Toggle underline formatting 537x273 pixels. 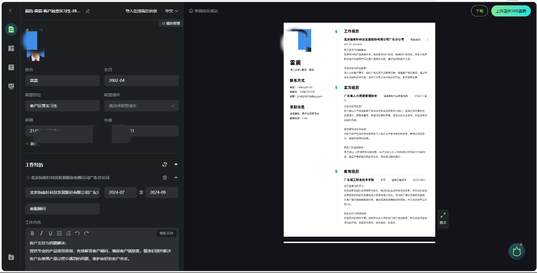(50, 233)
